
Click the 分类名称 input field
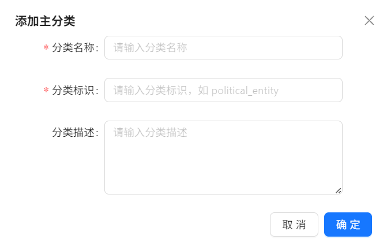223,48
